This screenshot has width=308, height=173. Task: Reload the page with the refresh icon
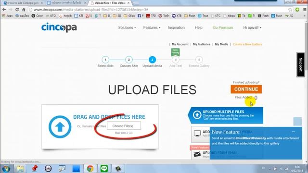tap(17, 10)
